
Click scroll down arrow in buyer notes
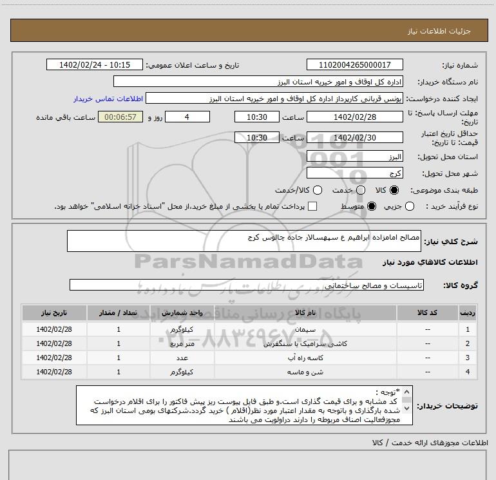(x=407, y=408)
